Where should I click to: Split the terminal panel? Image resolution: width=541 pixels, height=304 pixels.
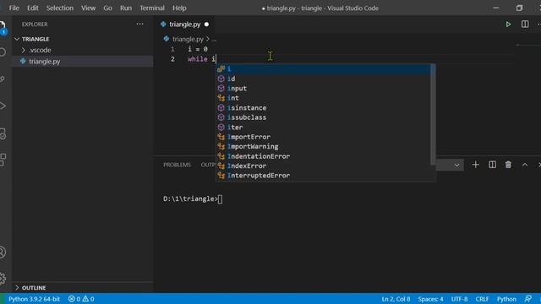pyautogui.click(x=492, y=165)
